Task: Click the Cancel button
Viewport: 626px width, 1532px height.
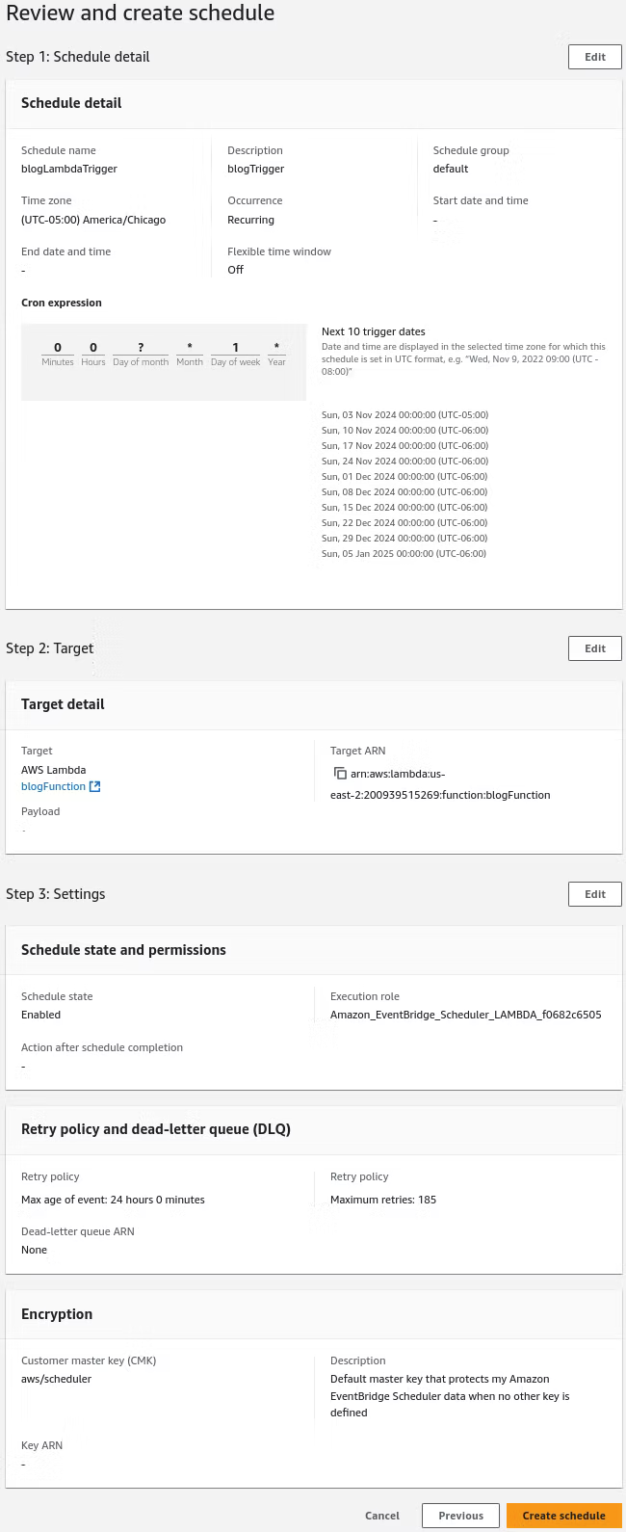Action: click(x=382, y=1516)
